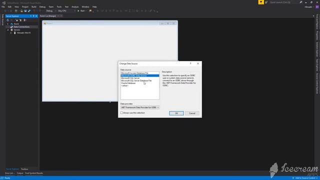Open the View menu
Viewport: 320px width, 180px height.
point(16,6)
